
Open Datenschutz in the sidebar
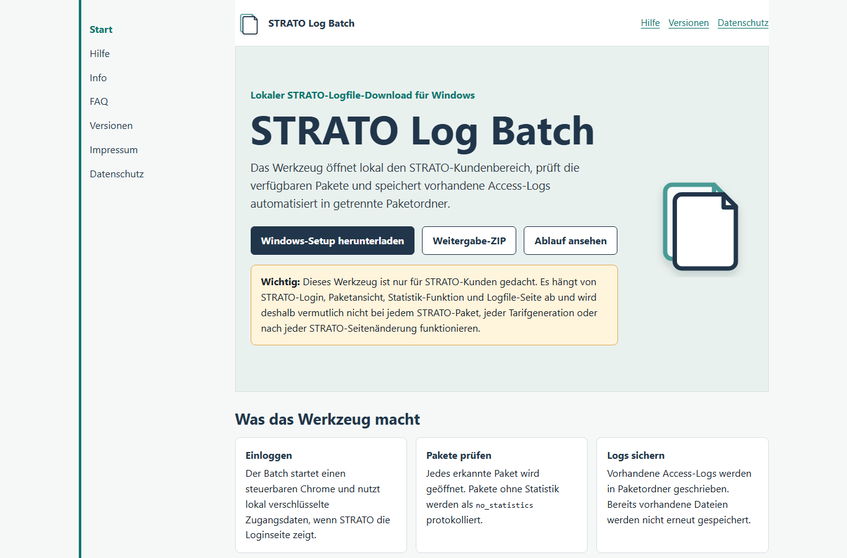pyautogui.click(x=117, y=174)
